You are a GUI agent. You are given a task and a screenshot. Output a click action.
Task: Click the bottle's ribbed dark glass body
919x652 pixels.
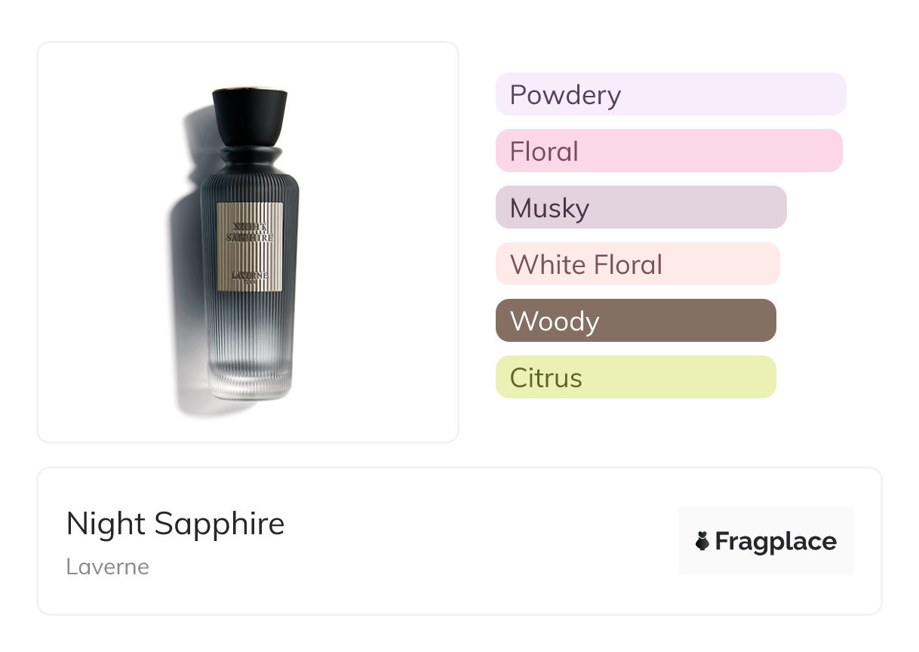249,324
